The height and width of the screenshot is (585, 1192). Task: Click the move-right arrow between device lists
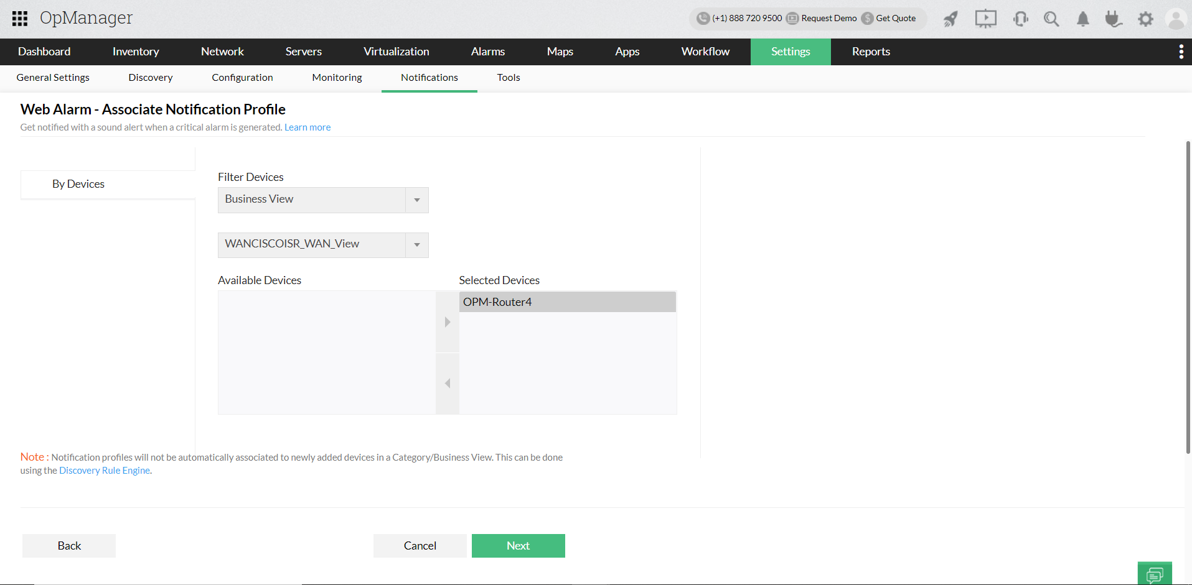(x=447, y=321)
